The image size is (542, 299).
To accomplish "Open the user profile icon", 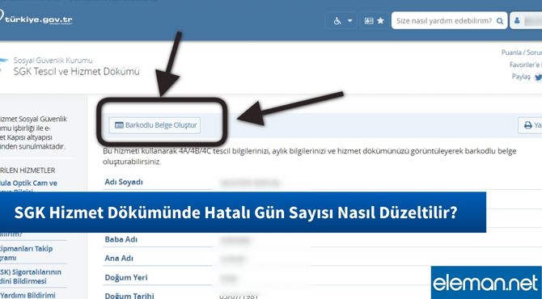I will point(517,20).
